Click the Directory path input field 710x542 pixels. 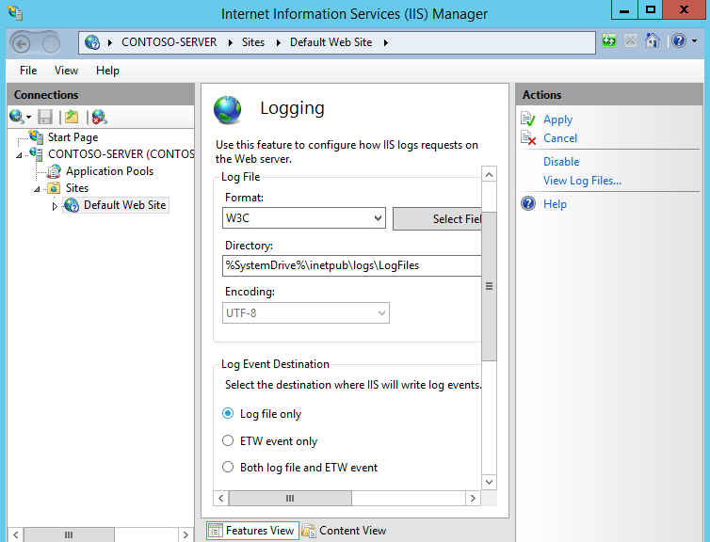point(352,265)
